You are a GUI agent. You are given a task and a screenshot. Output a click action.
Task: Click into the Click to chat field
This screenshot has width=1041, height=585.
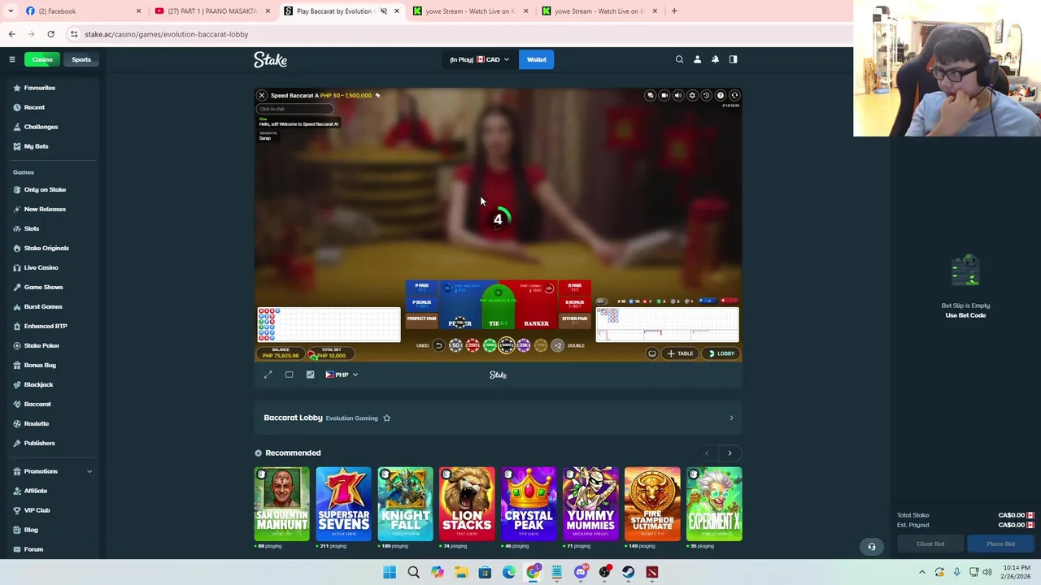tap(296, 109)
